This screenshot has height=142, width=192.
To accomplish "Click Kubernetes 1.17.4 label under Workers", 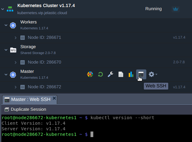I will tap(34, 28).
